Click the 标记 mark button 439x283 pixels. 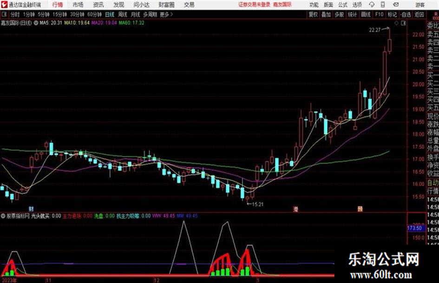click(392, 14)
